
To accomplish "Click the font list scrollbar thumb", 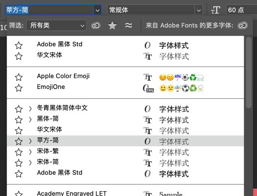I will [249, 73].
